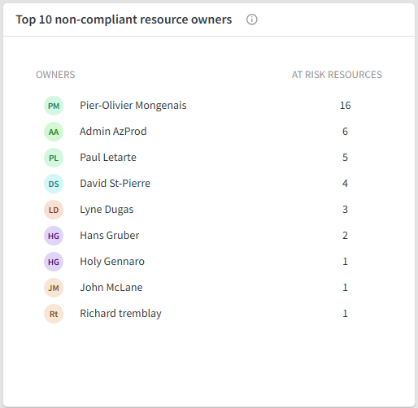
Task: Click the OWNERS column header
Action: click(55, 75)
